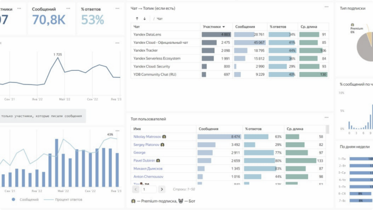Click the down arrow above the chat table

tap(144, 19)
